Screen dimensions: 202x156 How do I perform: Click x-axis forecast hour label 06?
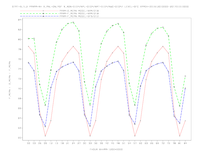click(x=40, y=143)
